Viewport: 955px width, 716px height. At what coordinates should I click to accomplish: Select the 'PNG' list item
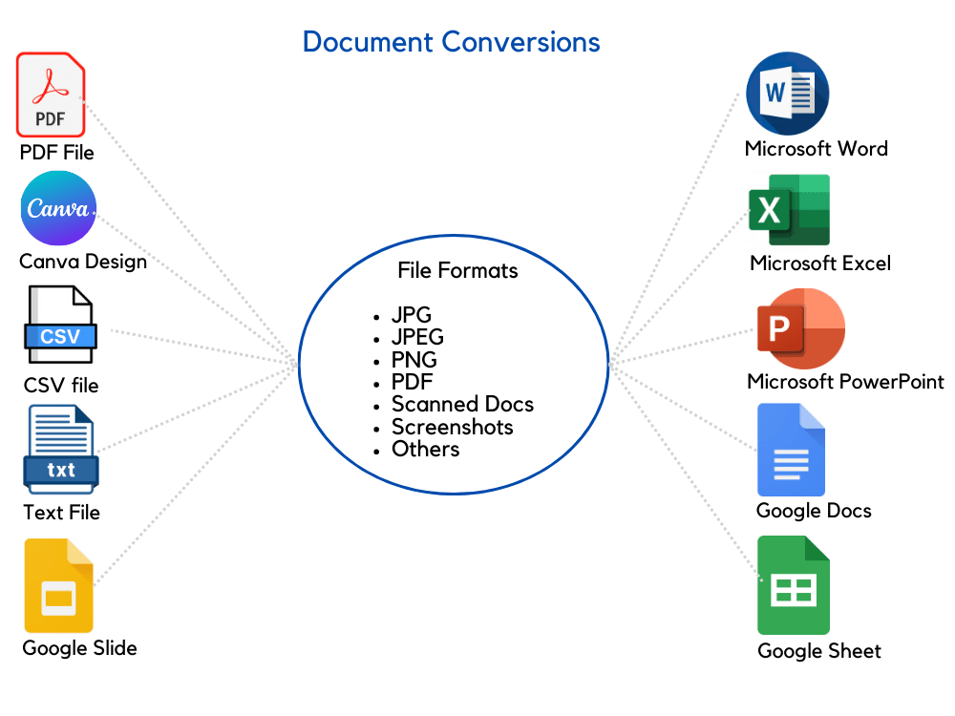tap(414, 359)
